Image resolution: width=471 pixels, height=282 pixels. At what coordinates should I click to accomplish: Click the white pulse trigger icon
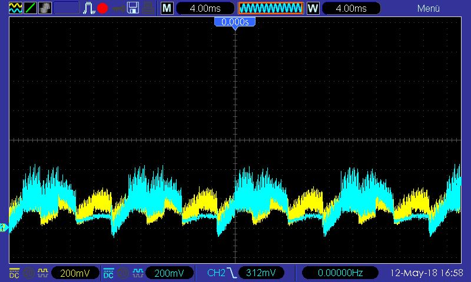[89, 8]
